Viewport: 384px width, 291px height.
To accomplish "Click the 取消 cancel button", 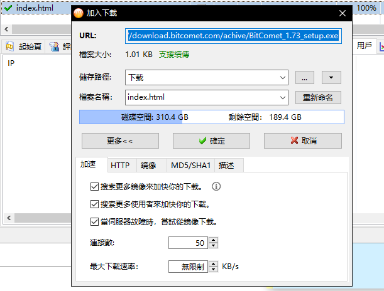I will pos(303,140).
